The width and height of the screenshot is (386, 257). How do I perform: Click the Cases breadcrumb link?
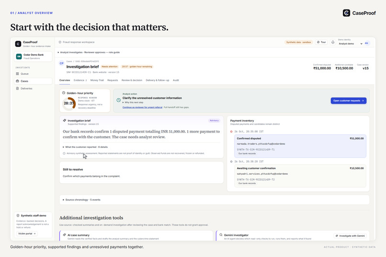[x=69, y=61]
